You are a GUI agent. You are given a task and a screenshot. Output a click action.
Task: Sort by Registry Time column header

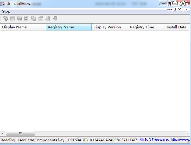point(146,27)
